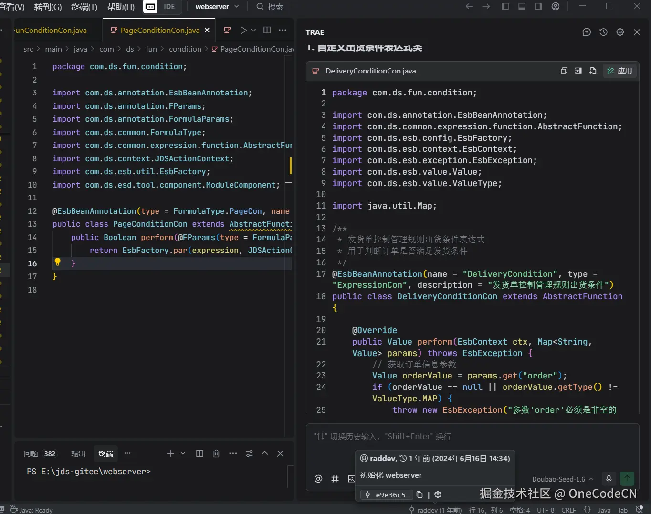Open TRAE chat history

click(603, 32)
